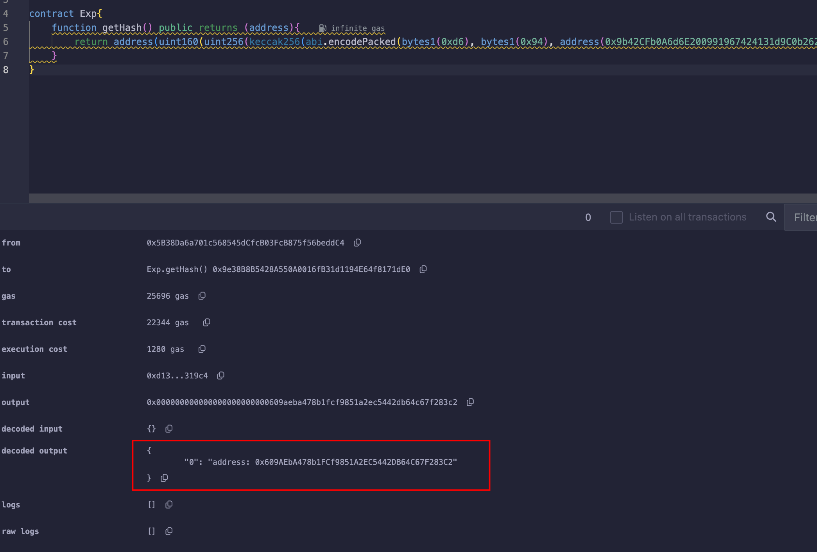The width and height of the screenshot is (817, 552).
Task: Copy the from address value
Action: tap(357, 243)
